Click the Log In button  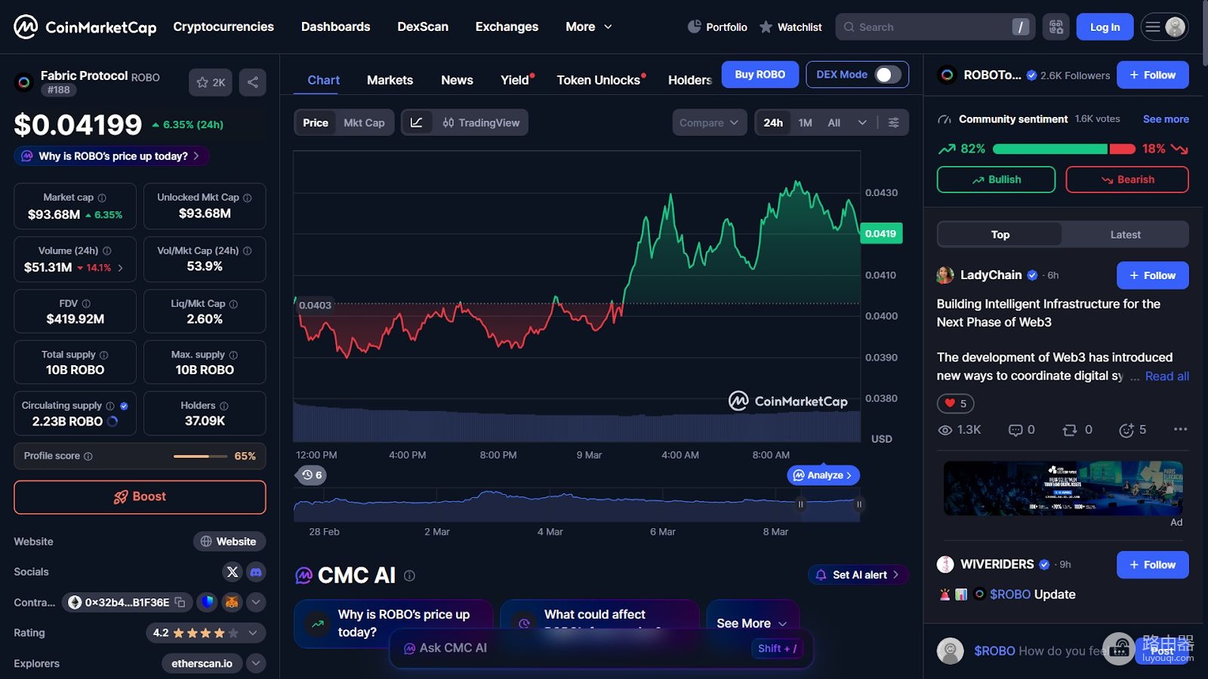pyautogui.click(x=1105, y=27)
